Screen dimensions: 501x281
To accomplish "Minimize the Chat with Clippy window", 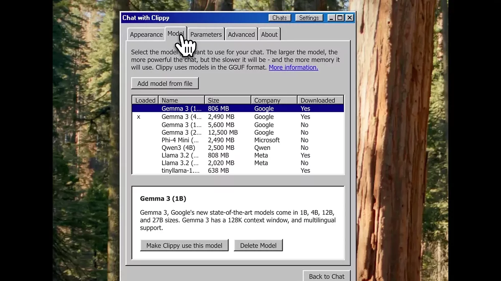I will click(331, 18).
